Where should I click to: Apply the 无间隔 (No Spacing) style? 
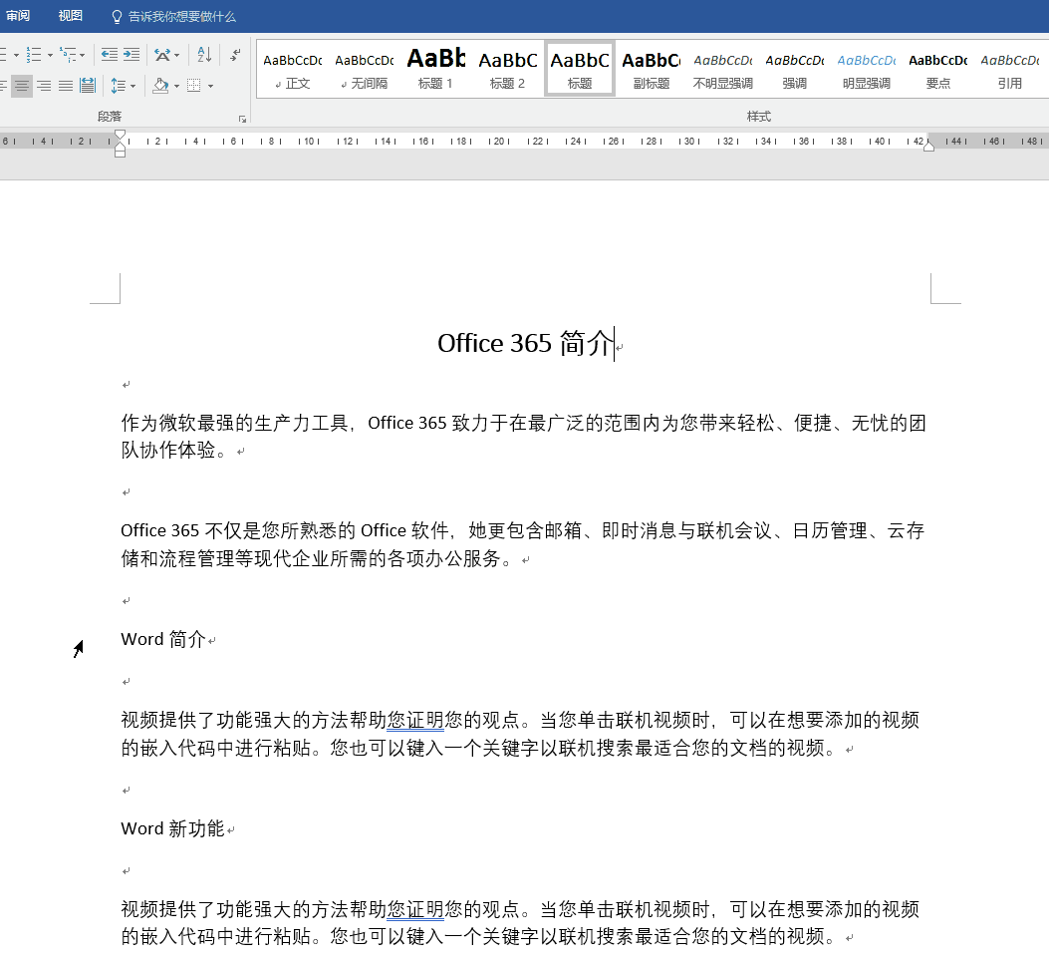click(x=365, y=69)
